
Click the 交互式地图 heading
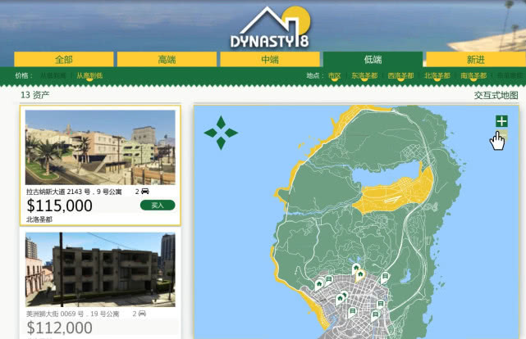coord(496,95)
